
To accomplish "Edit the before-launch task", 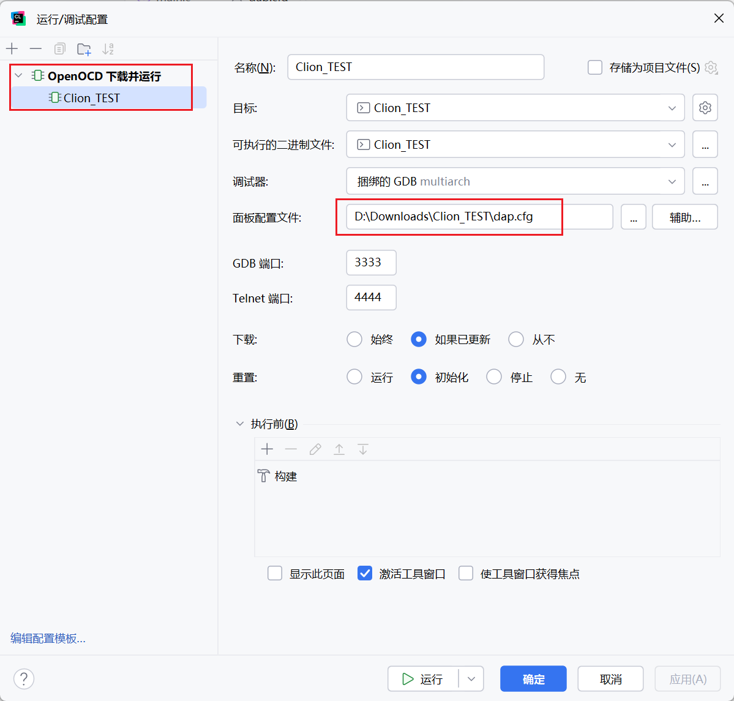I will point(315,449).
